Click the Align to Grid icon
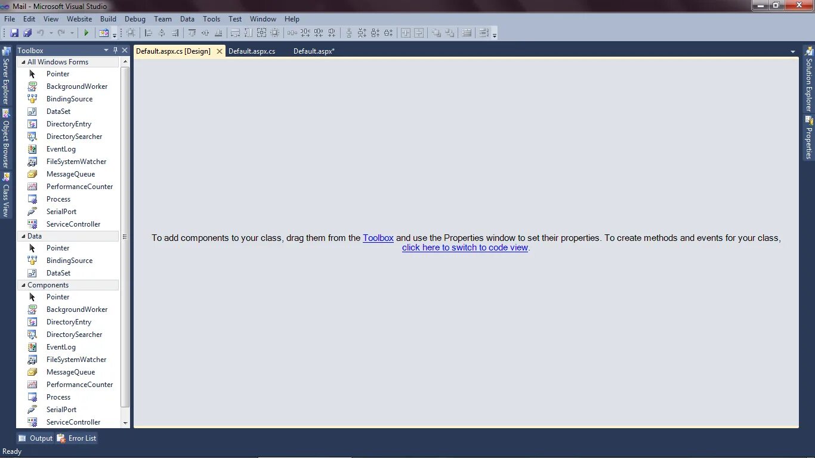Viewport: 815px width, 458px height. pyautogui.click(x=131, y=33)
